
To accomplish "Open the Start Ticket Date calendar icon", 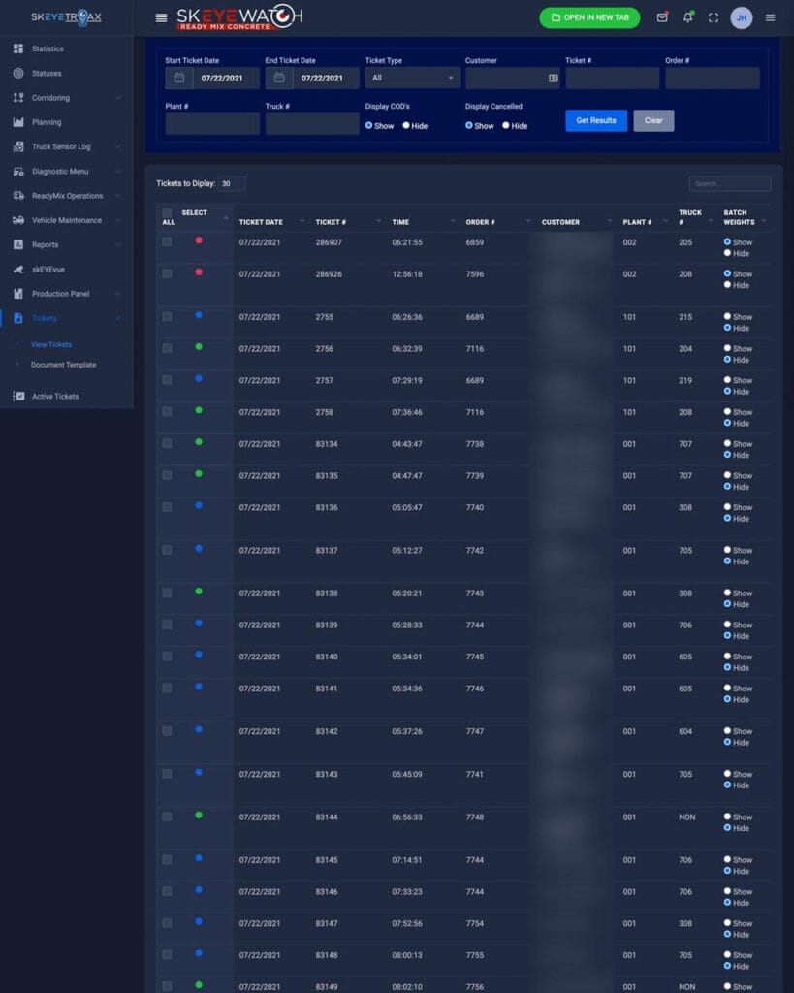I will [x=178, y=78].
